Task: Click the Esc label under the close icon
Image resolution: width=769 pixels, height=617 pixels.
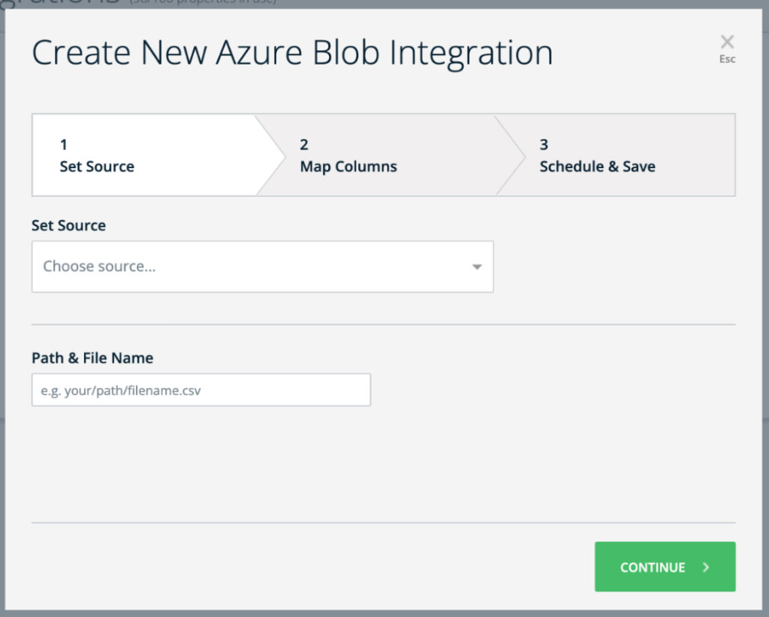Action: tap(726, 59)
